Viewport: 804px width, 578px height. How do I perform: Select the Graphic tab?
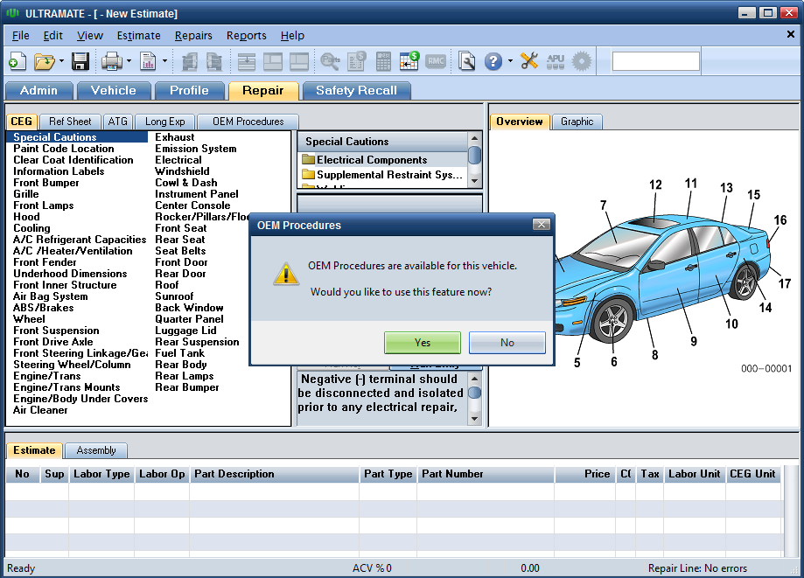(x=577, y=122)
